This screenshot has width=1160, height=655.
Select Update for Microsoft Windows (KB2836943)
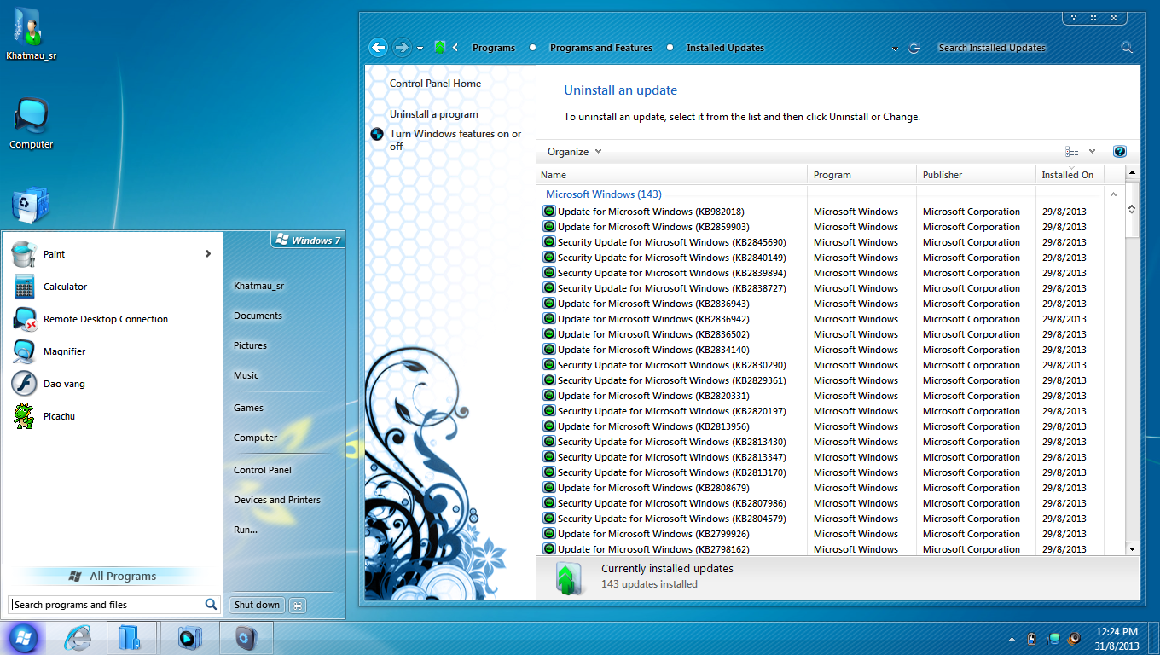(x=653, y=304)
